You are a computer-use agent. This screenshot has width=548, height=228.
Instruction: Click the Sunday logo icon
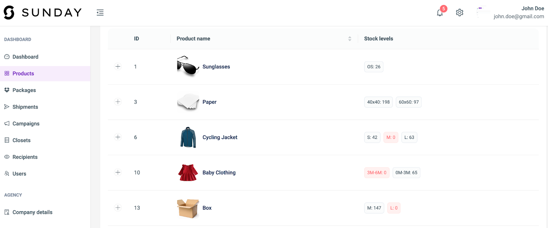coord(9,13)
